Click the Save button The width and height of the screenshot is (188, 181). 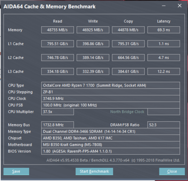coord(16,172)
